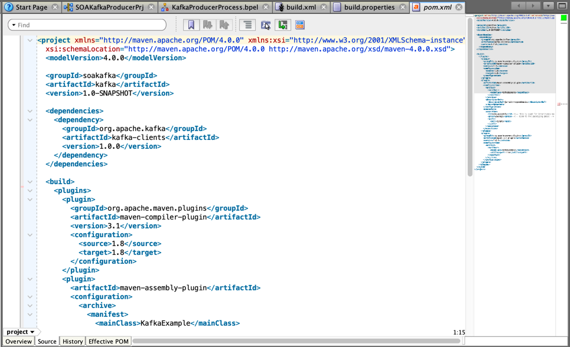Click the version 1.0-SNAPSHOT line
The image size is (570, 347).
click(x=109, y=93)
